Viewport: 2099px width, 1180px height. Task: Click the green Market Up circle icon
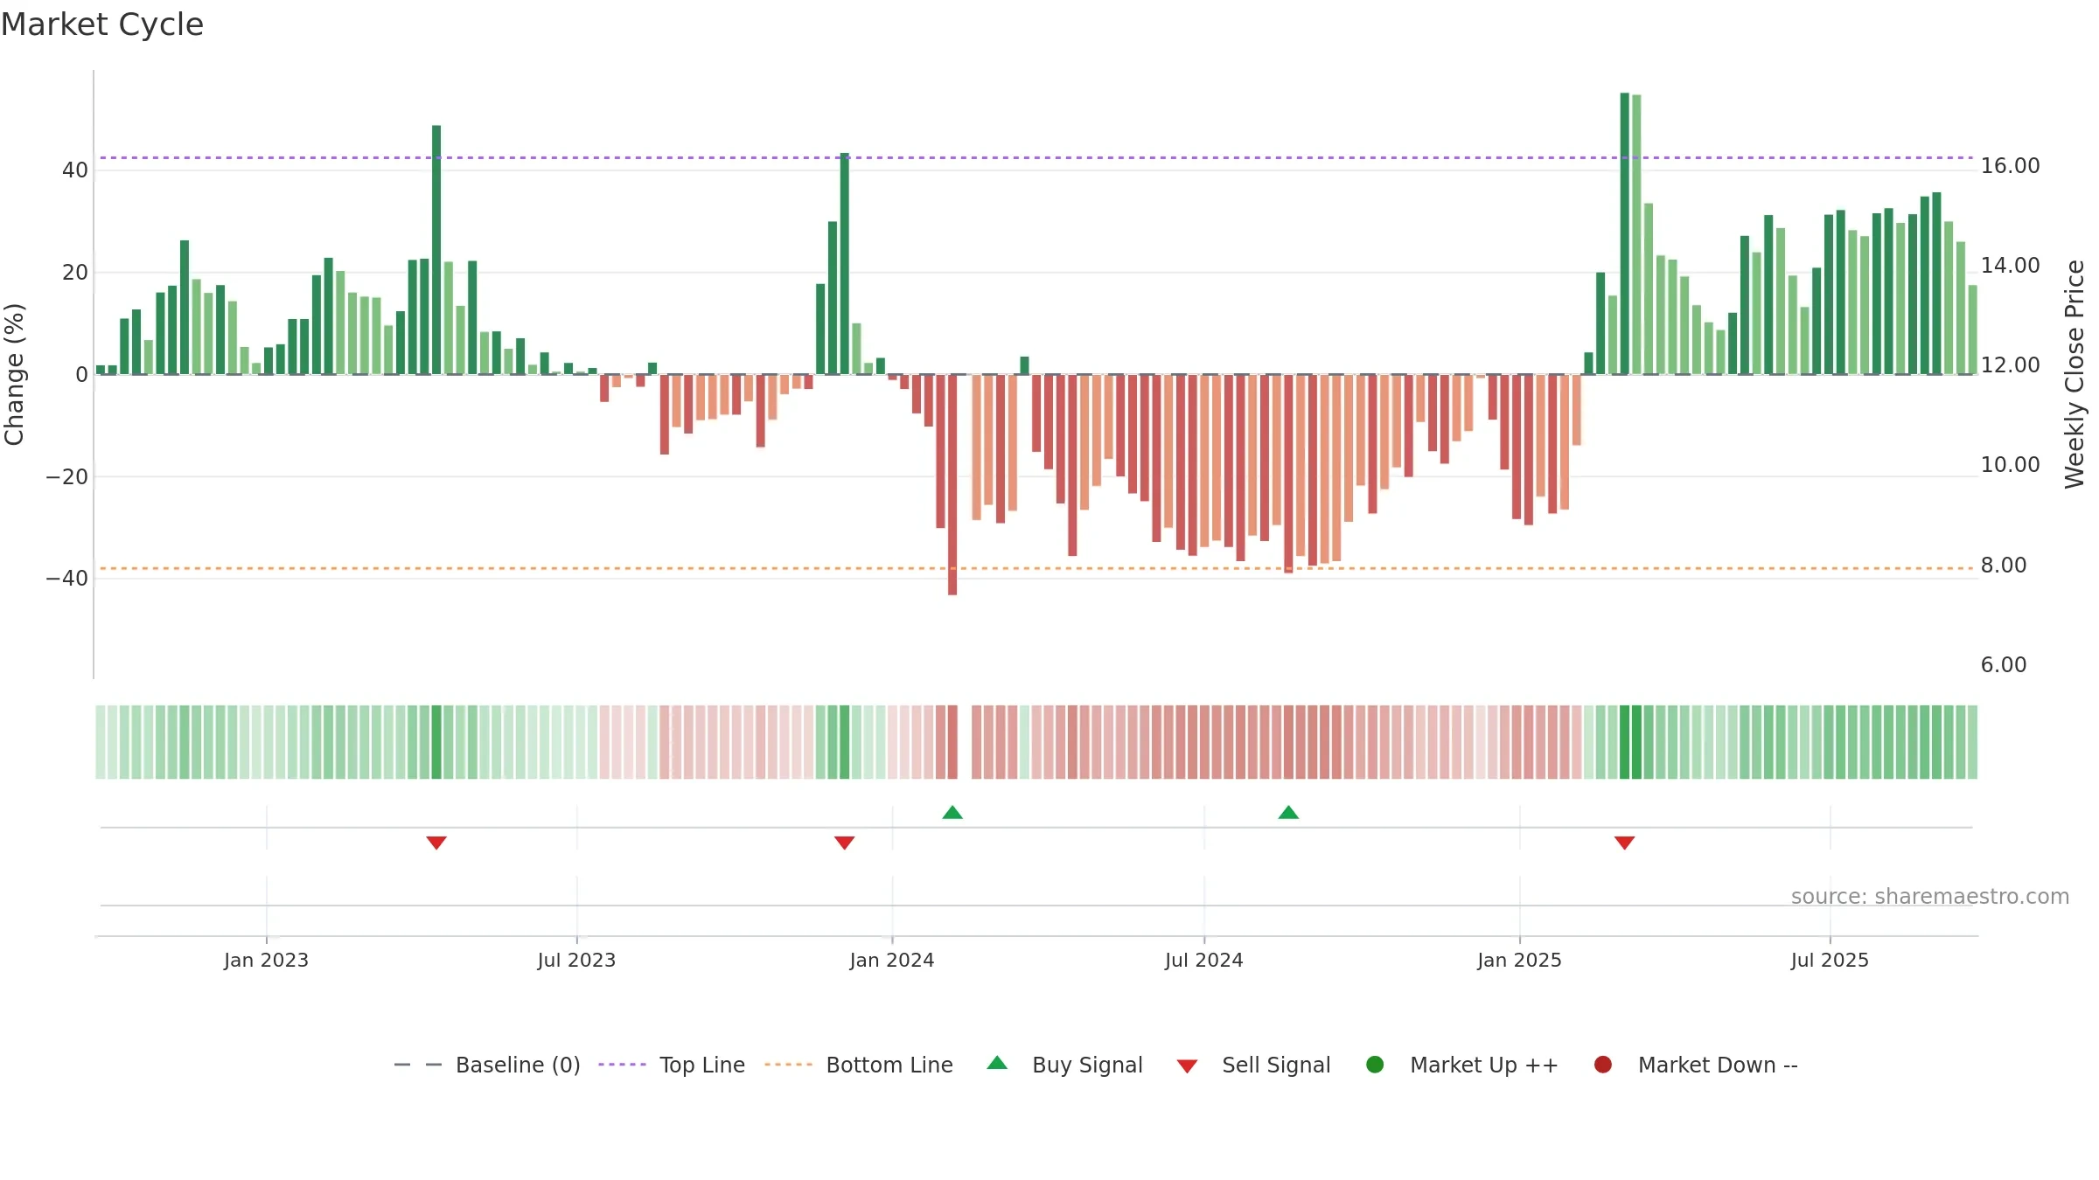[1375, 1065]
